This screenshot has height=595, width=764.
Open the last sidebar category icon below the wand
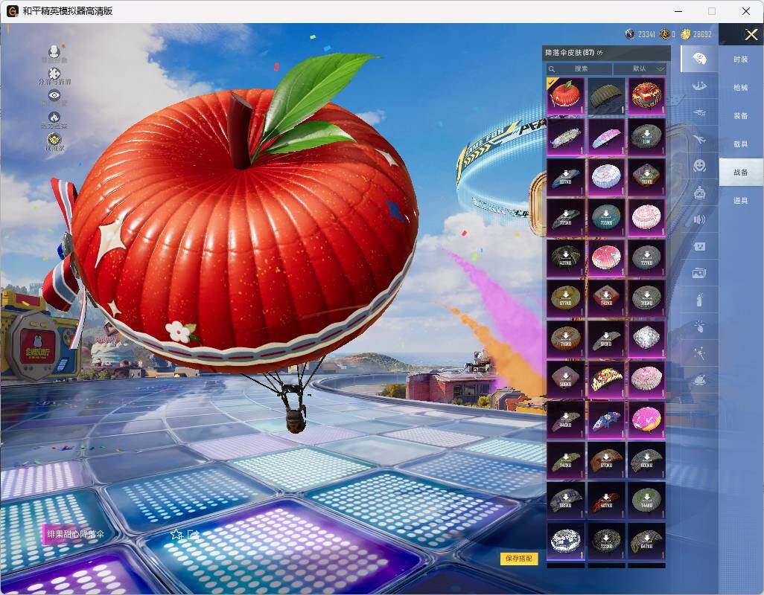[699, 379]
